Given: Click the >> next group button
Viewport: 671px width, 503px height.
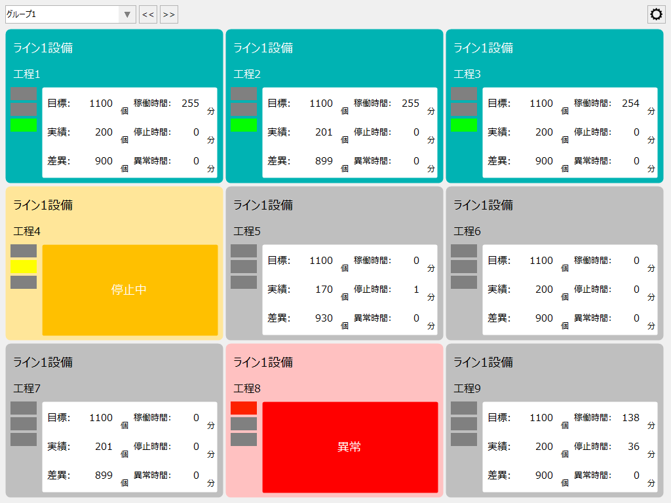Looking at the screenshot, I should pyautogui.click(x=168, y=14).
